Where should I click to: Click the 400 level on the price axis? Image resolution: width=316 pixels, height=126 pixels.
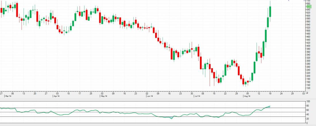tap(309, 46)
